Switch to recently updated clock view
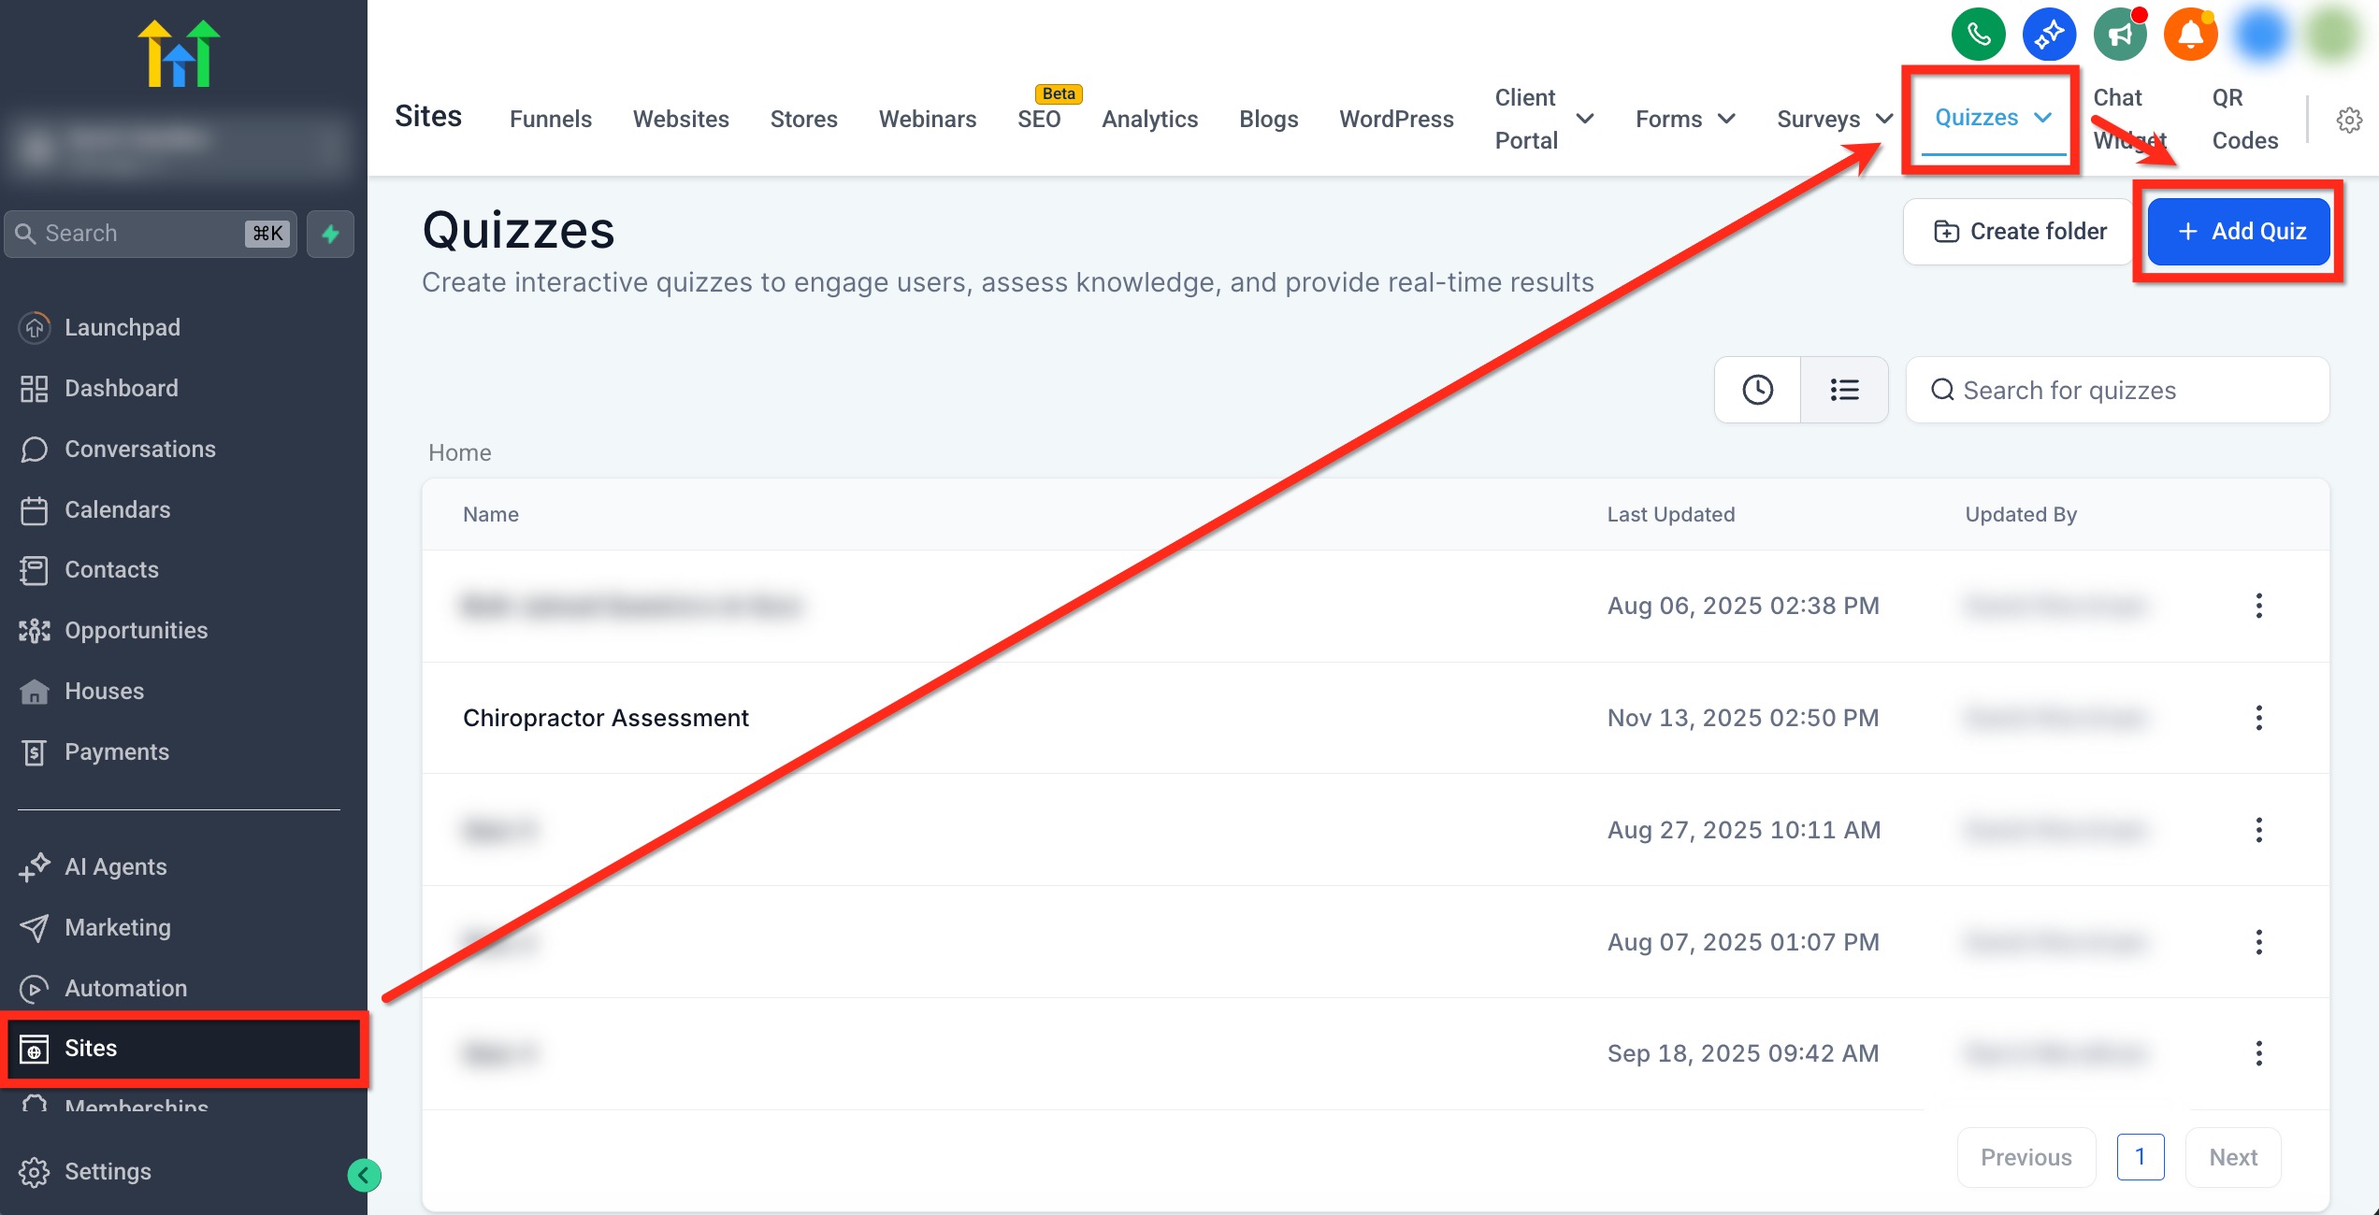 (x=1757, y=390)
